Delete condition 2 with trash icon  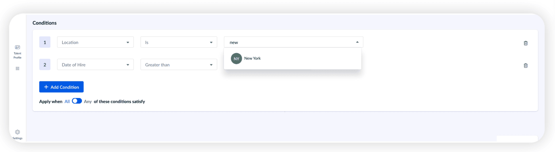(x=526, y=65)
